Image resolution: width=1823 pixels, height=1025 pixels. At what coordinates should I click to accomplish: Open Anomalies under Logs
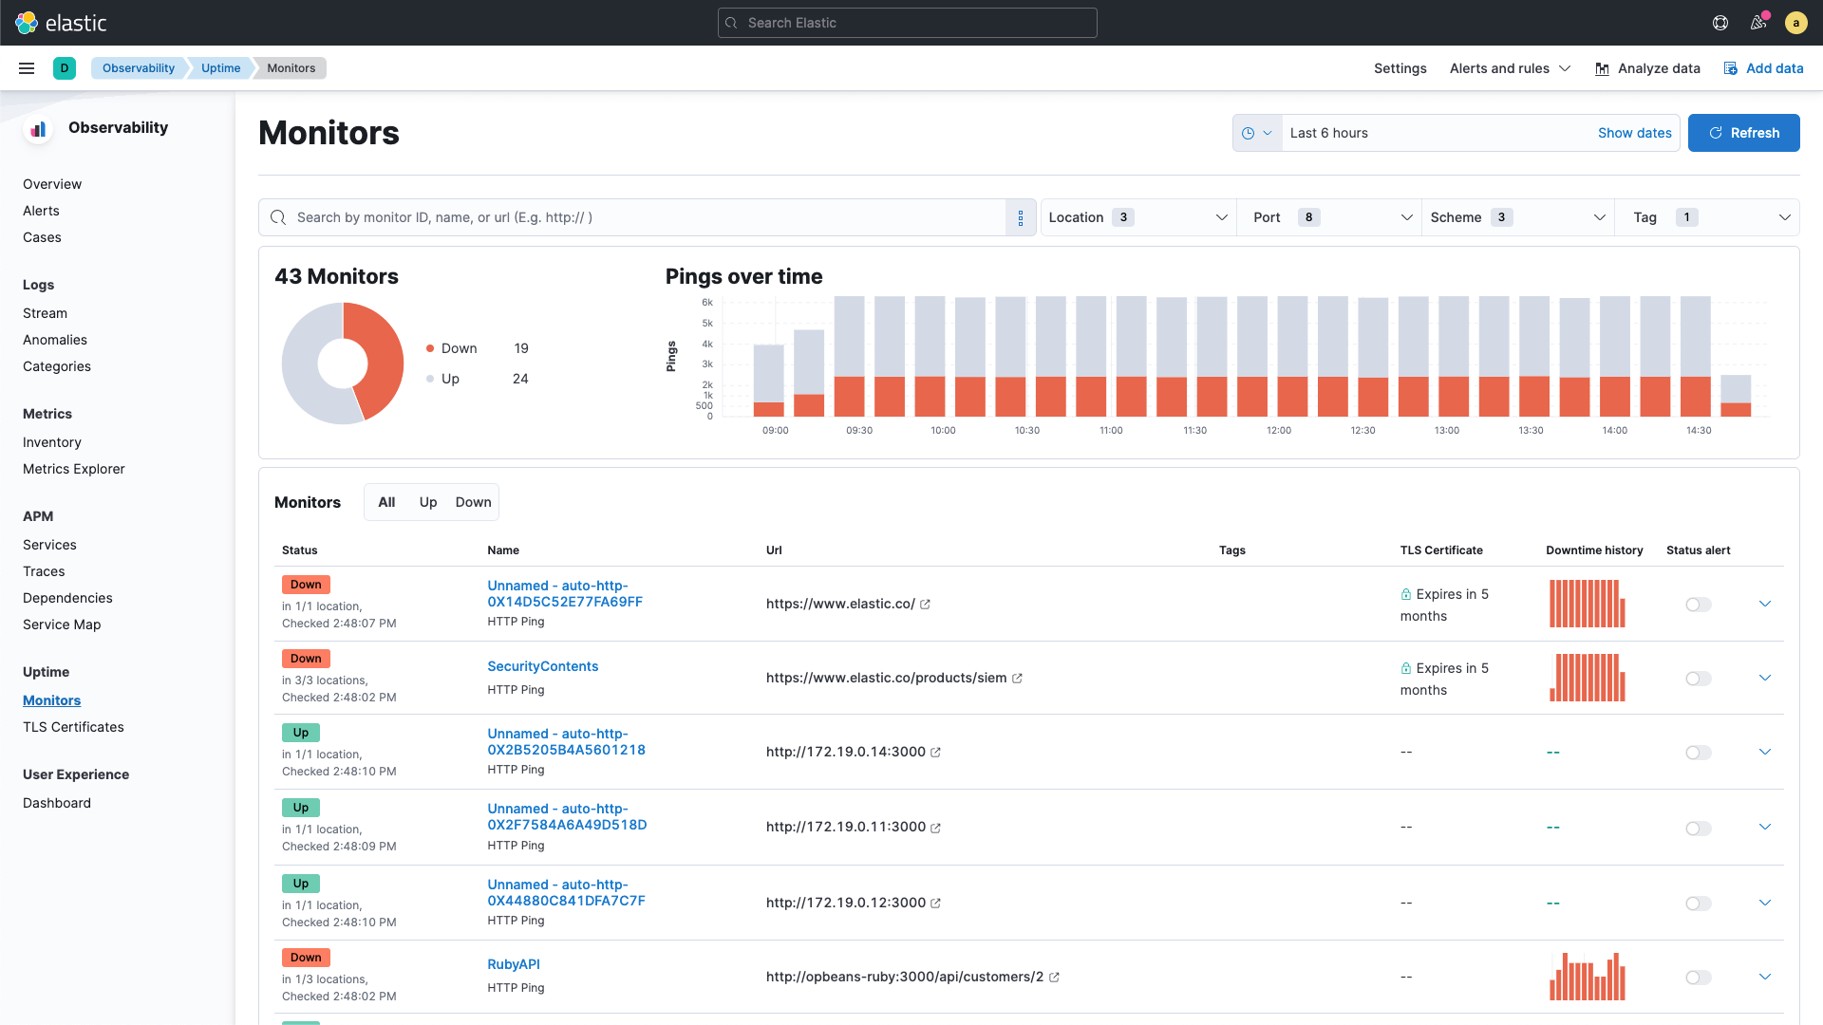(55, 340)
